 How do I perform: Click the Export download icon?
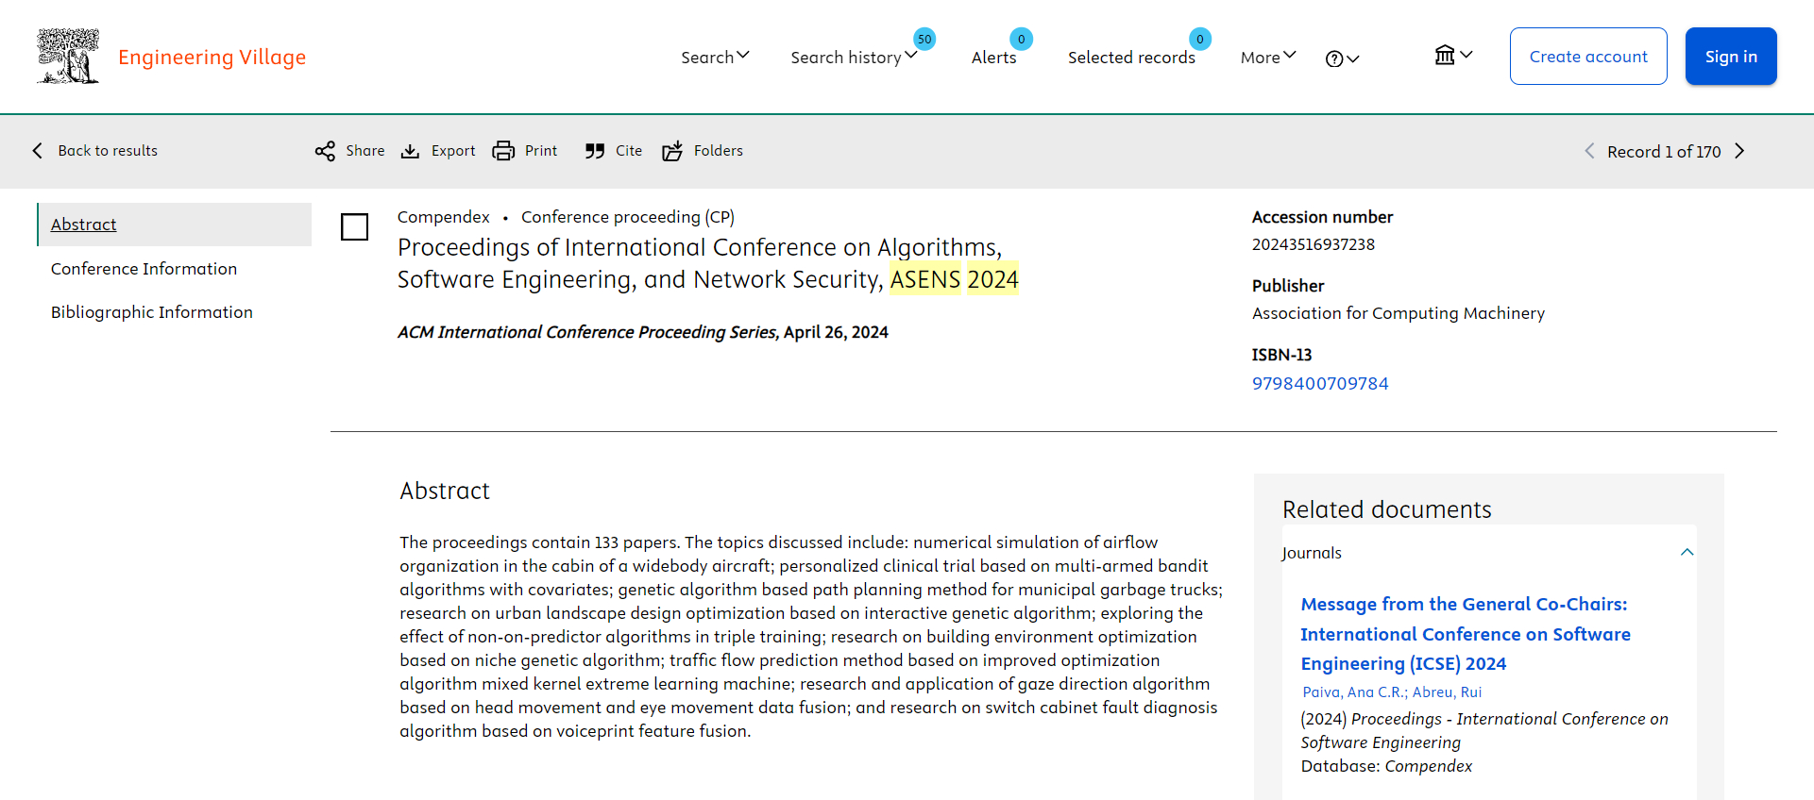pos(410,151)
